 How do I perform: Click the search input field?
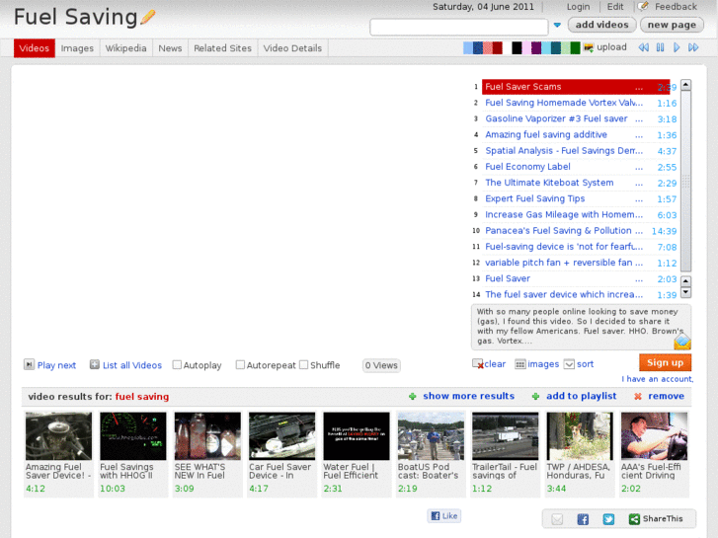coord(459,27)
